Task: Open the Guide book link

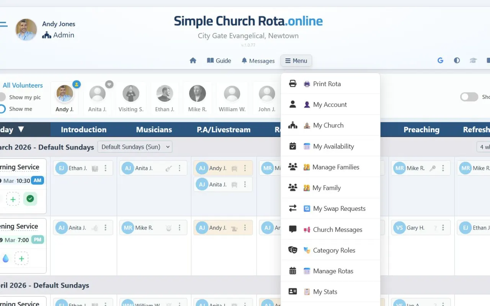Action: point(219,60)
